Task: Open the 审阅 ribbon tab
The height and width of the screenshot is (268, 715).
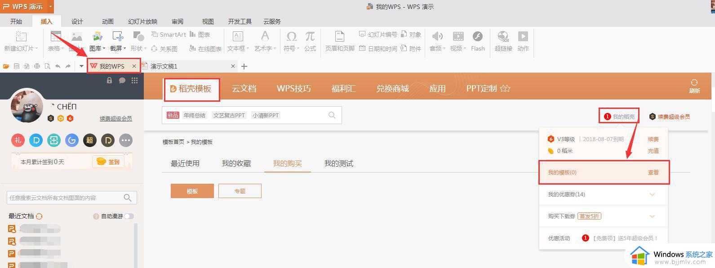Action: click(178, 21)
